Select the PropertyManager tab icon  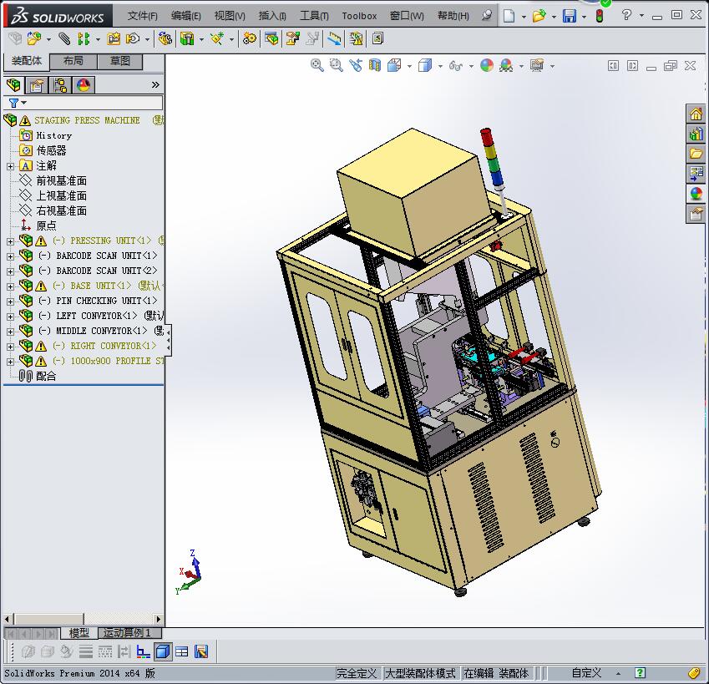point(37,84)
